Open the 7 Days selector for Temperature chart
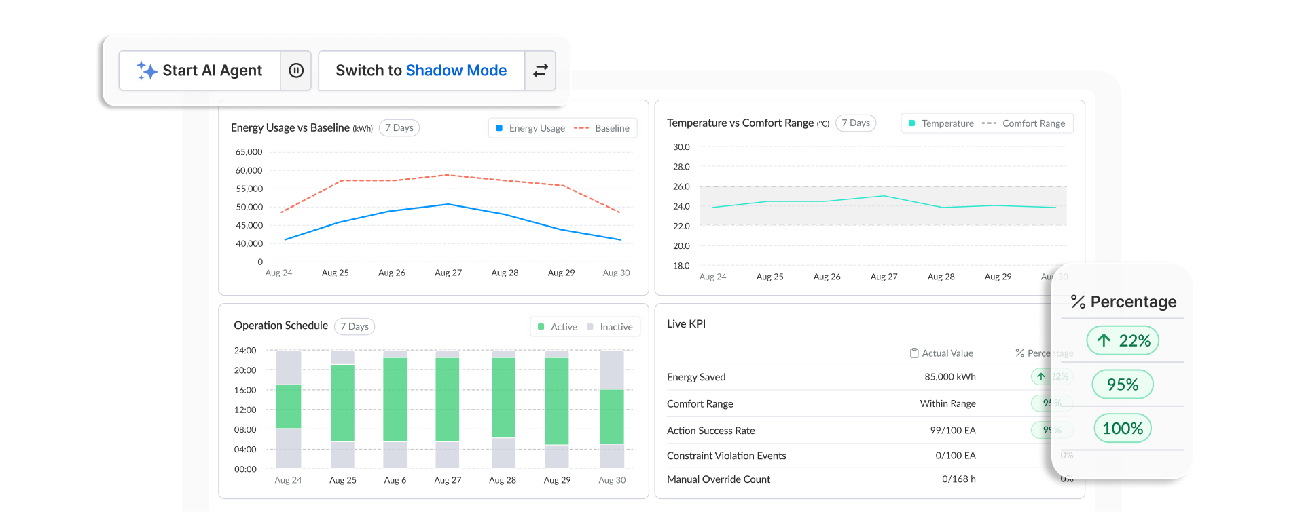 click(855, 123)
